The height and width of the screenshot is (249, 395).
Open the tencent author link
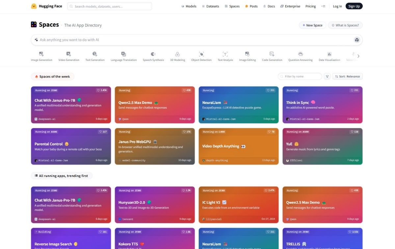point(126,219)
